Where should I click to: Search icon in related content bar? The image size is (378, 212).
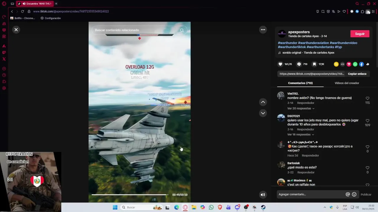182,30
